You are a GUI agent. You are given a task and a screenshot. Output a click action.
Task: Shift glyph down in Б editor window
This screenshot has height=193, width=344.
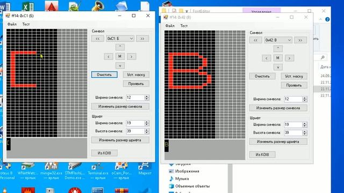coord(120,65)
